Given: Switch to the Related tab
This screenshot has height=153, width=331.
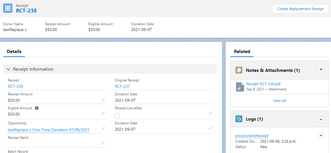Looking at the screenshot, I should point(242,51).
